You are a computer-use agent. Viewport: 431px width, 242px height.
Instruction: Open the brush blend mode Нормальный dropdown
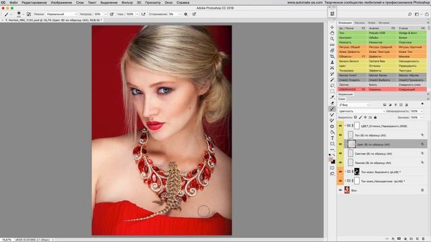click(61, 14)
